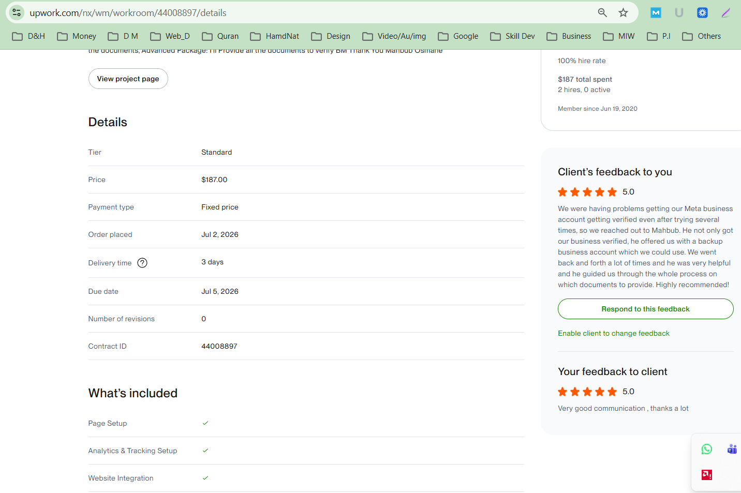Click the Tier value Standard
Image resolution: width=741 pixels, height=493 pixels.
(217, 152)
